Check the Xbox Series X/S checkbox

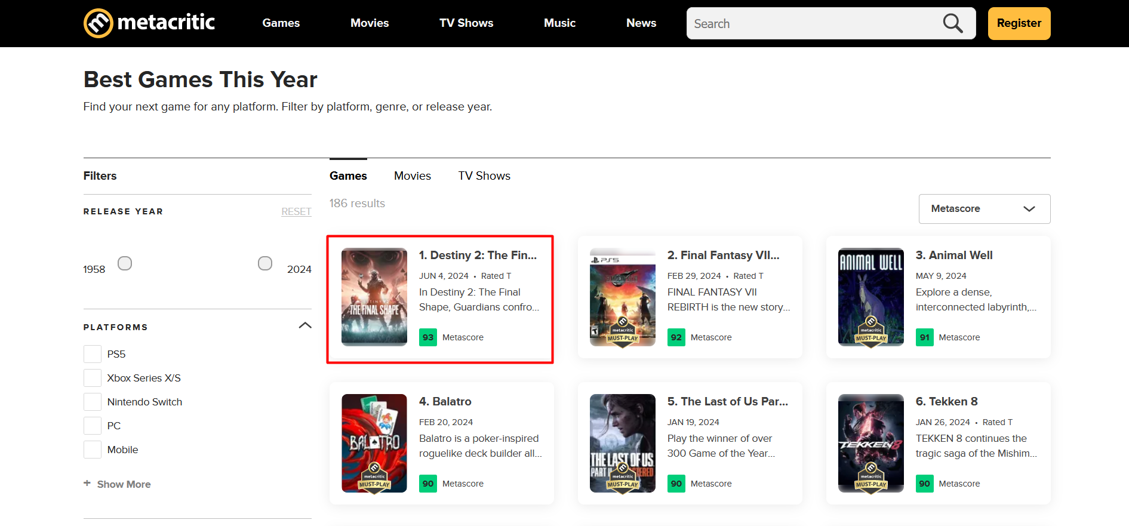[x=93, y=378]
